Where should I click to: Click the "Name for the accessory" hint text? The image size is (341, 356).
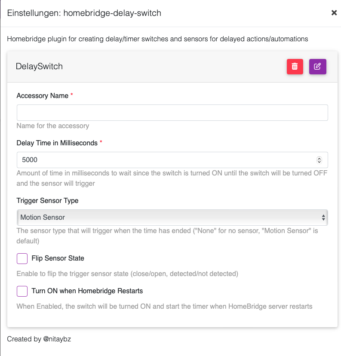[x=53, y=126]
